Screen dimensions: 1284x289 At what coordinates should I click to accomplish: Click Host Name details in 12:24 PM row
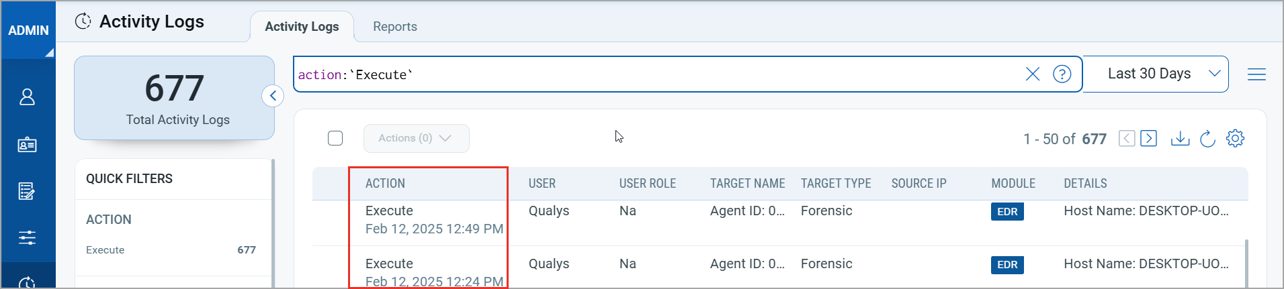pyautogui.click(x=1146, y=264)
